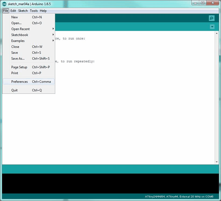221x201 pixels.
Task: Click the Arduino logo in title bar
Action: point(4,4)
